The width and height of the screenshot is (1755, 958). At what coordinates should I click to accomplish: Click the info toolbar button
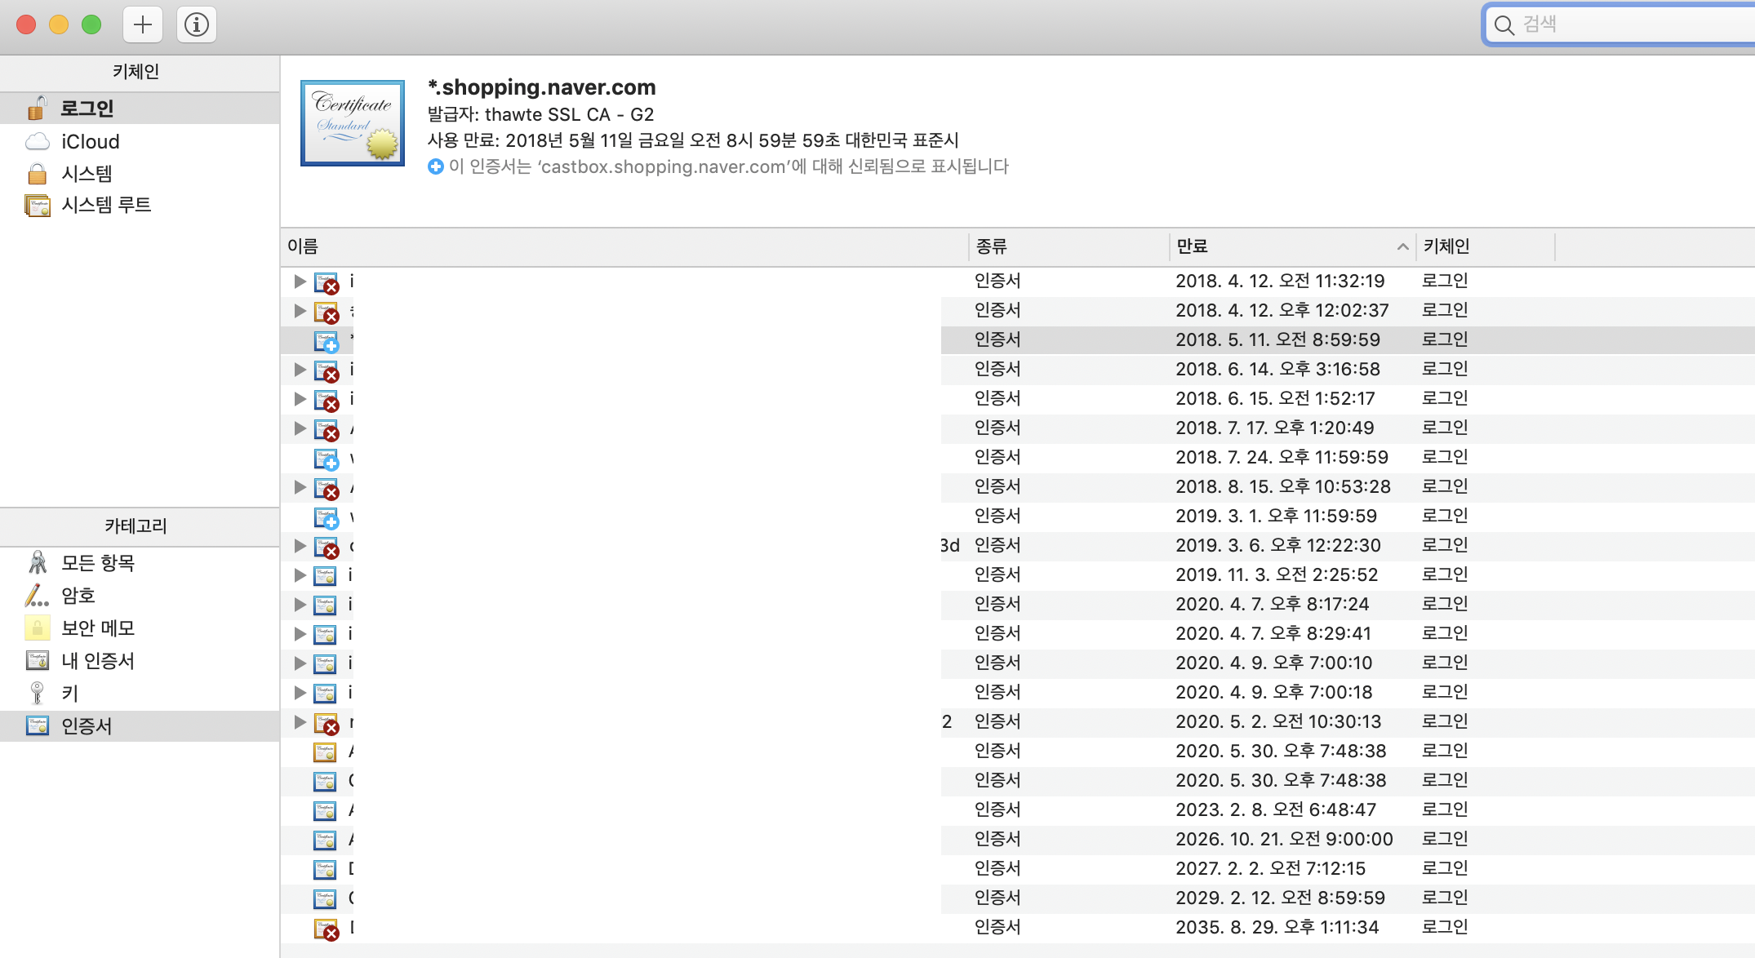tap(196, 24)
